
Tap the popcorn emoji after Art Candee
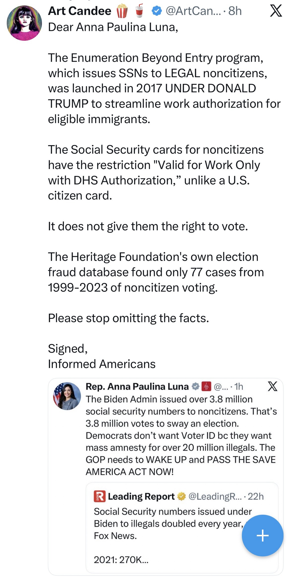(122, 11)
